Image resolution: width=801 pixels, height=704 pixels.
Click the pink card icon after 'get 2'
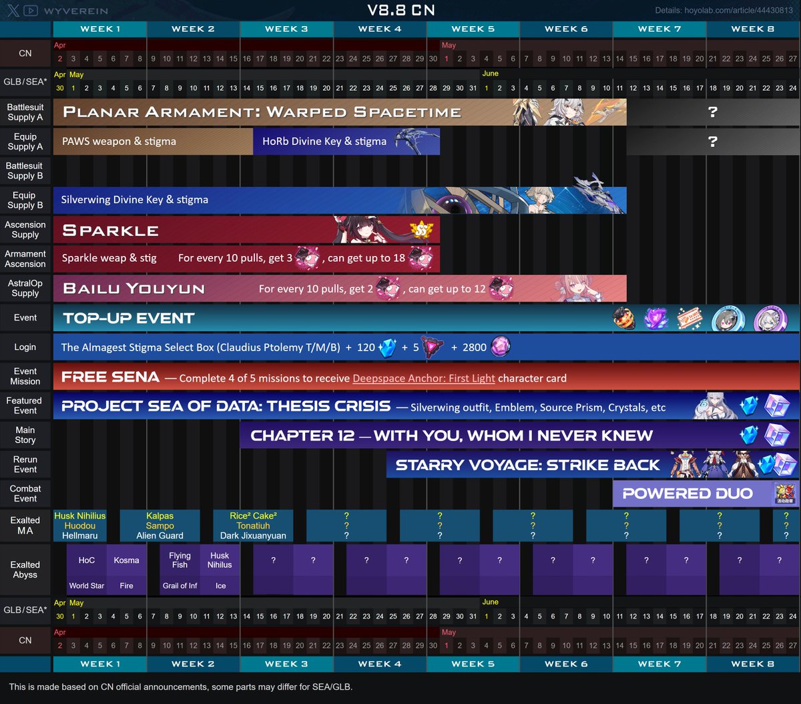pyautogui.click(x=388, y=289)
